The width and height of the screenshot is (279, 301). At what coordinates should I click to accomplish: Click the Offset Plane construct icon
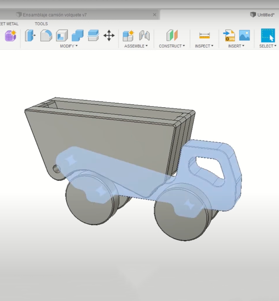[x=172, y=35]
